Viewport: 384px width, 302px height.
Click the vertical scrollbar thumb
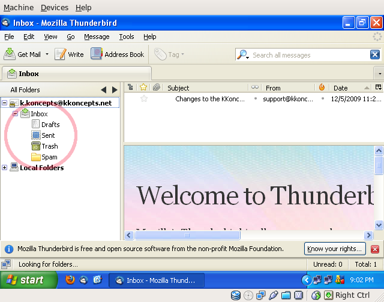click(x=379, y=165)
